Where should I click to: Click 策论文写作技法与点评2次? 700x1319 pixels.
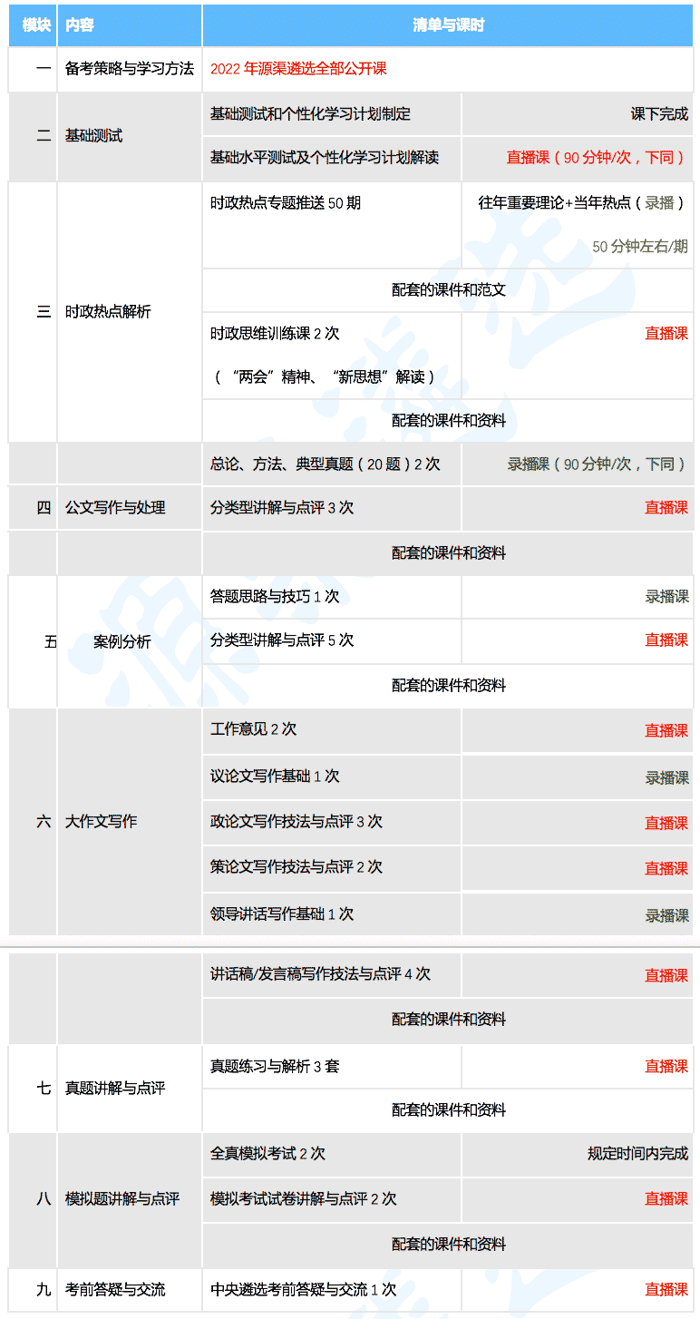297,867
